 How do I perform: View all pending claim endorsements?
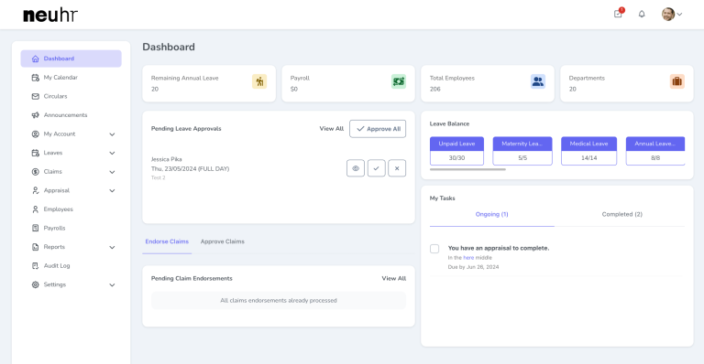(394, 278)
